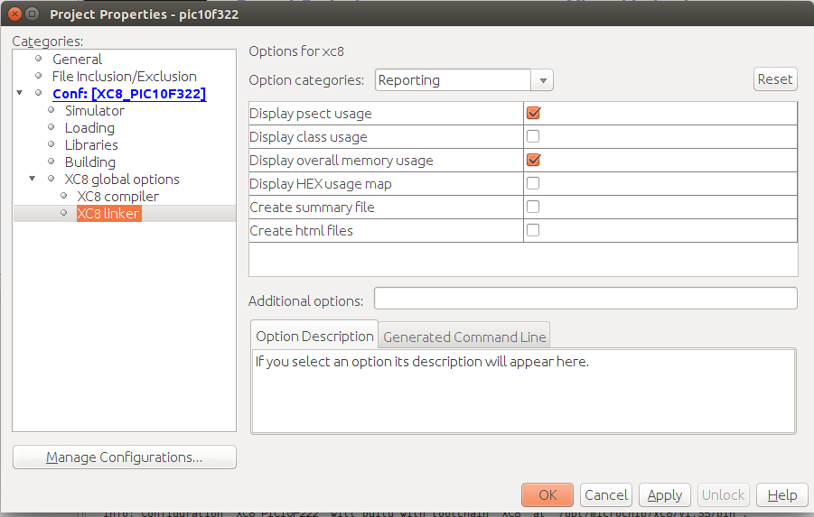
Task: Uncheck Display psect usage option
Action: (533, 114)
